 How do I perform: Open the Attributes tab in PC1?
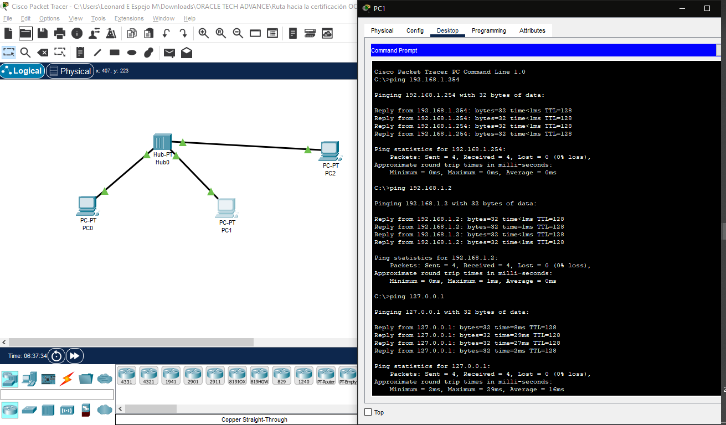point(532,30)
